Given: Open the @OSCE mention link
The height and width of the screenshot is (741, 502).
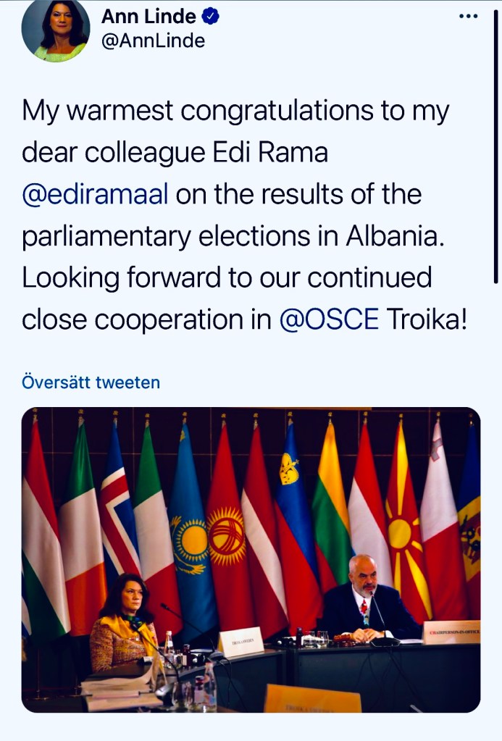Looking at the screenshot, I should pyautogui.click(x=329, y=319).
